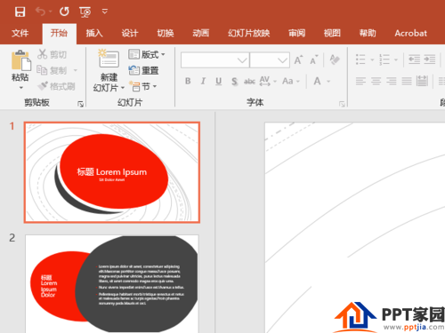
Task: Open the font name dropdown
Action: [x=242, y=60]
